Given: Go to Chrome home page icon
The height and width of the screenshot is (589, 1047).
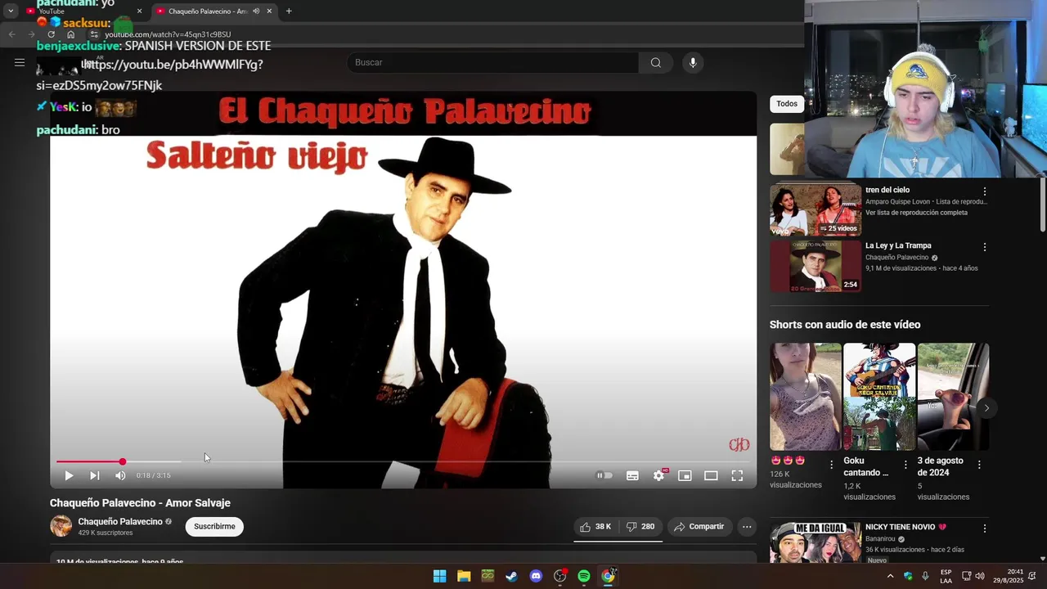Looking at the screenshot, I should point(71,34).
